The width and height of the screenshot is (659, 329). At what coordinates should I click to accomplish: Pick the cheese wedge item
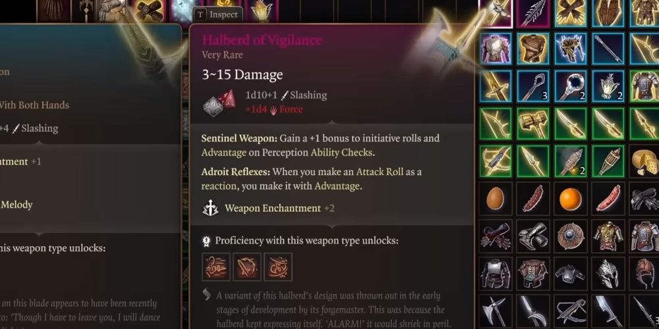click(x=645, y=161)
